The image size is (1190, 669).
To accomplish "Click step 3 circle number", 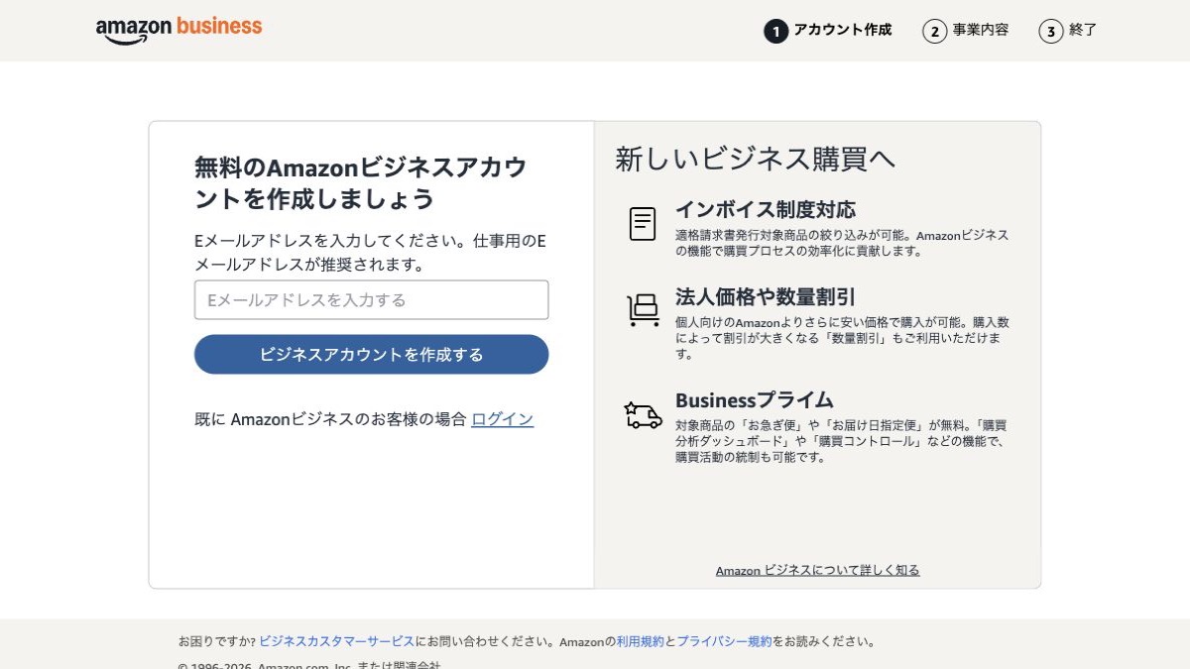I will coord(1051,31).
